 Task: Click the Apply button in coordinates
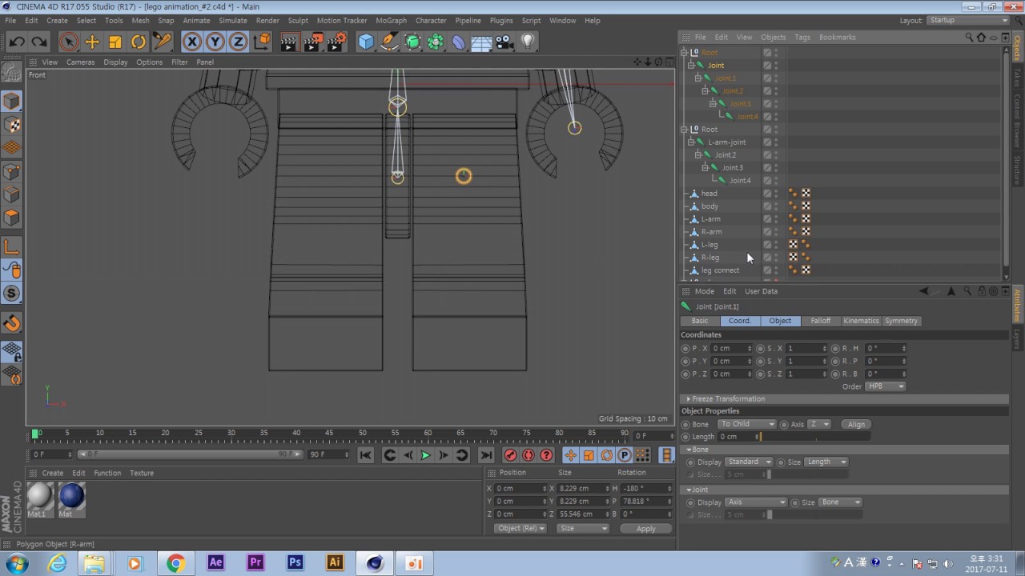click(x=645, y=529)
